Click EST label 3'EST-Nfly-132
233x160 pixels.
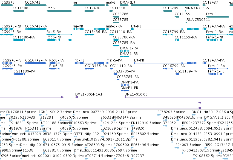point(87,134)
